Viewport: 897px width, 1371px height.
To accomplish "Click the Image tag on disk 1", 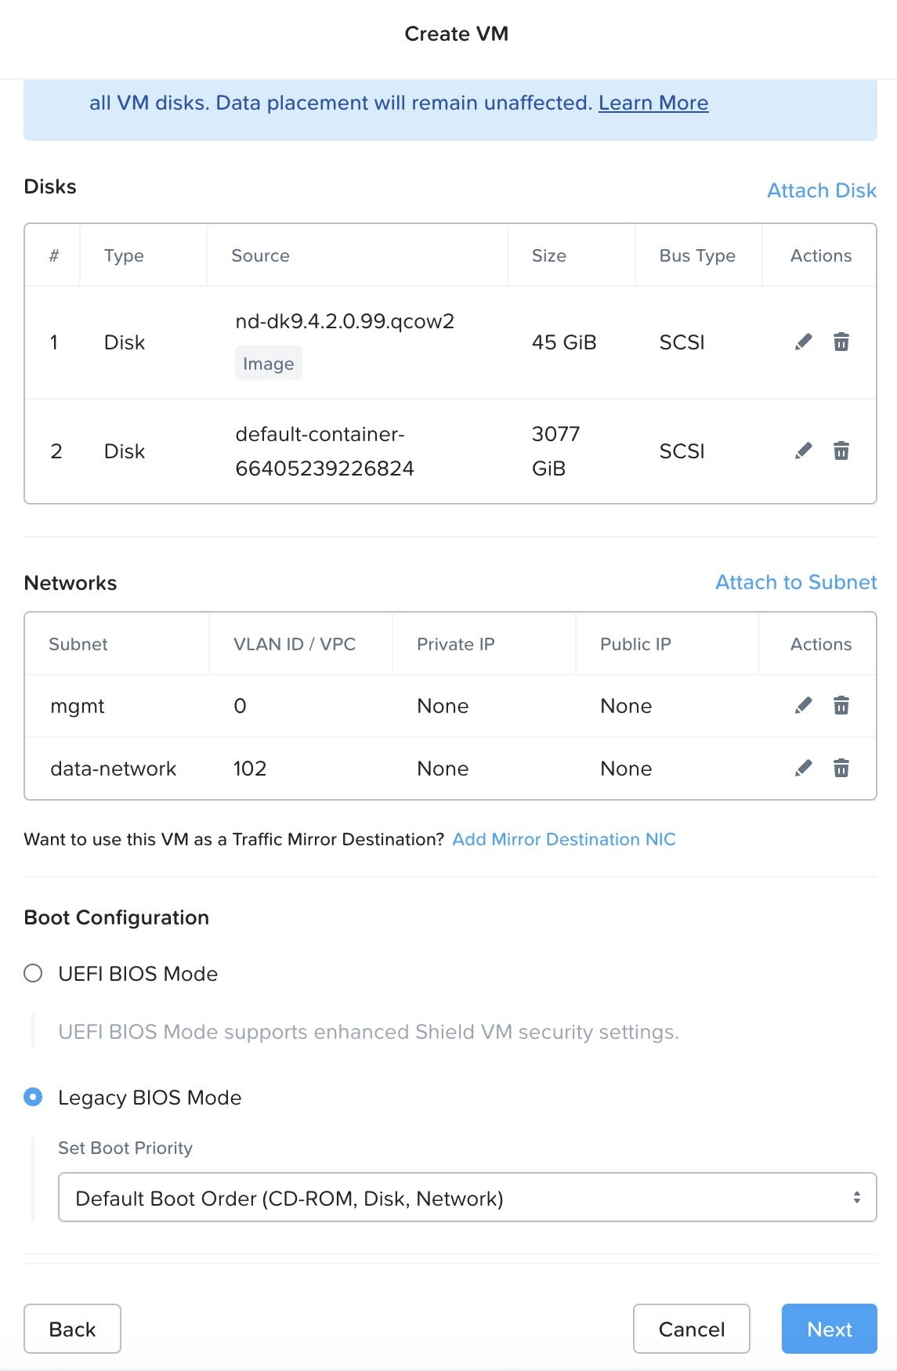I will pyautogui.click(x=268, y=364).
